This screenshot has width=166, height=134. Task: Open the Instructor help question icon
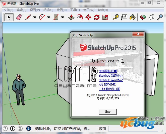coord(29,129)
